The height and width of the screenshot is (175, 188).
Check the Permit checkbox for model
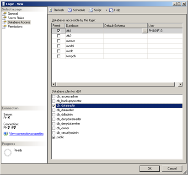59,46
